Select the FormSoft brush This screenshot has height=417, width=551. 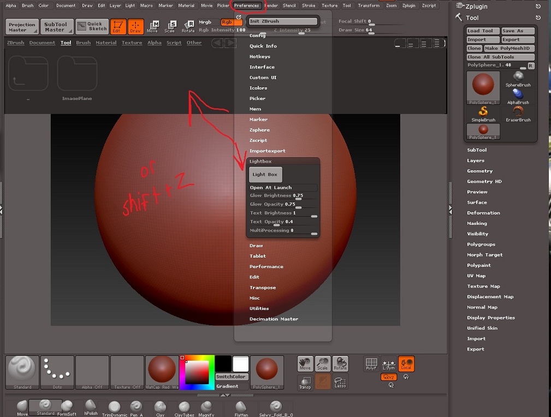67,408
